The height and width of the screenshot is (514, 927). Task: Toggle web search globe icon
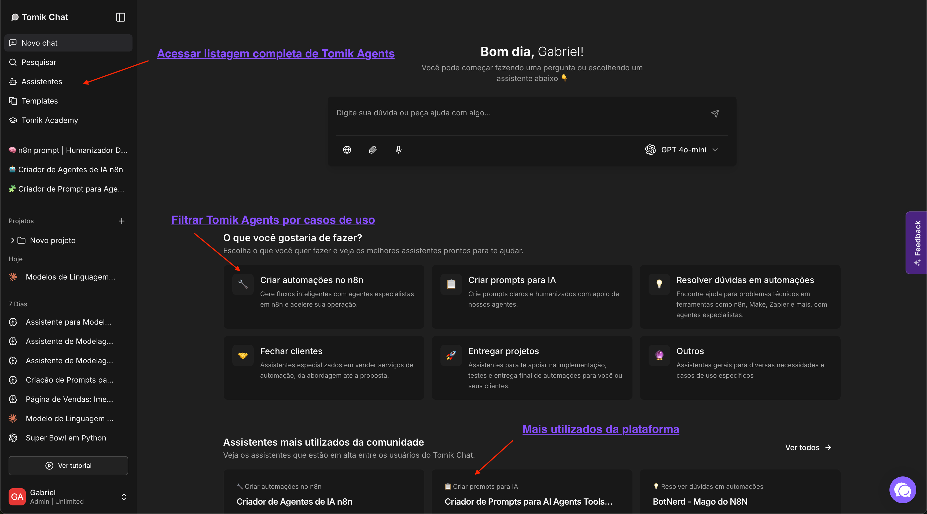point(347,150)
